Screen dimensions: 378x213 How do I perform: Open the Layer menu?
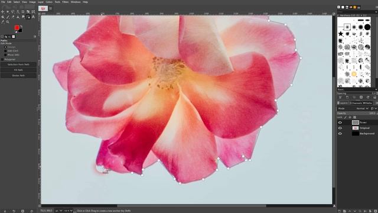click(41, 2)
